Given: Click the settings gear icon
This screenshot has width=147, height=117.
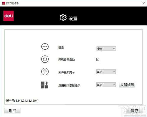Looking at the screenshot, I should click(63, 17).
